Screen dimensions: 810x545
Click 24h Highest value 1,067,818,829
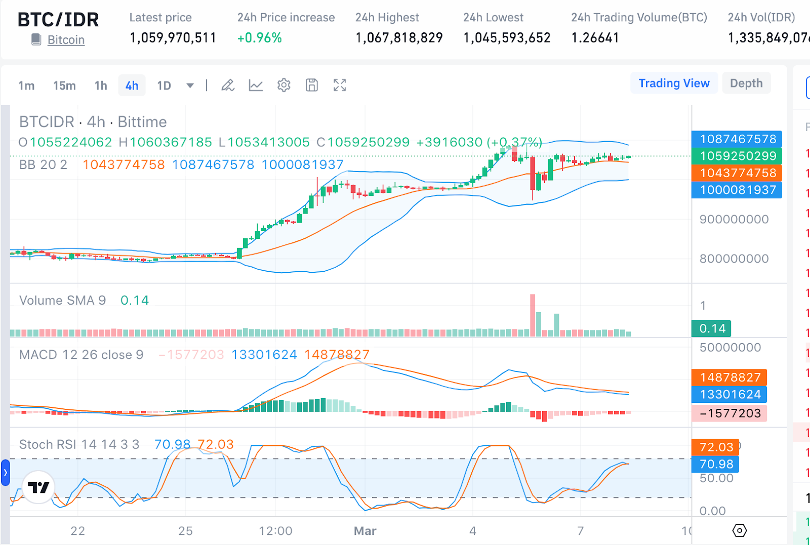(399, 38)
